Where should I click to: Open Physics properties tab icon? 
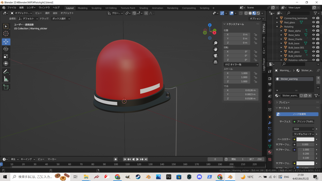pos(270,135)
